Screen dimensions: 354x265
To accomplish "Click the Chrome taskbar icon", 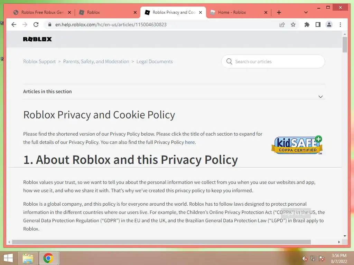I will coord(48,258).
